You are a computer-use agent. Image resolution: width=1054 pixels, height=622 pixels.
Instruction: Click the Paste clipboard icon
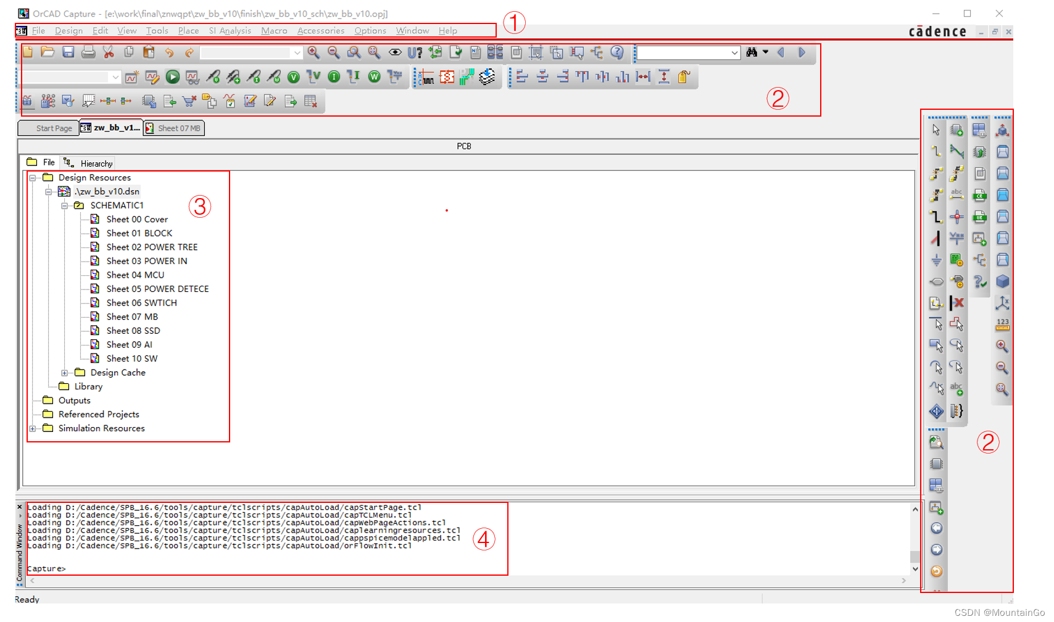[149, 52]
